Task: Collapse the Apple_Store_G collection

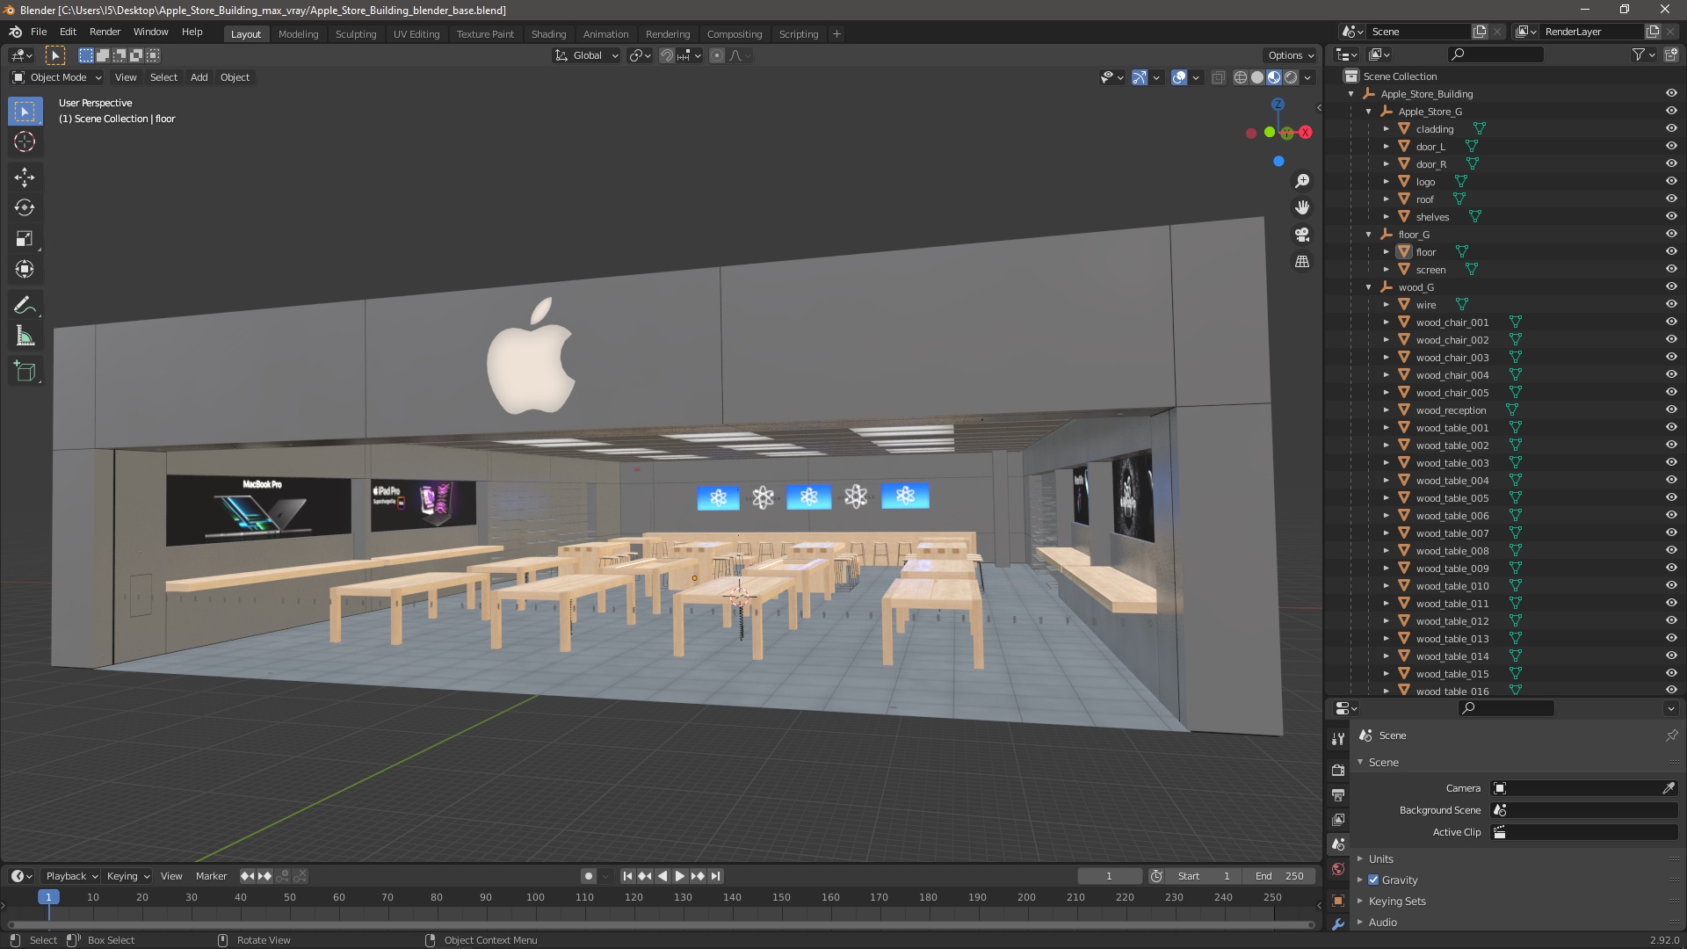Action: (1368, 112)
